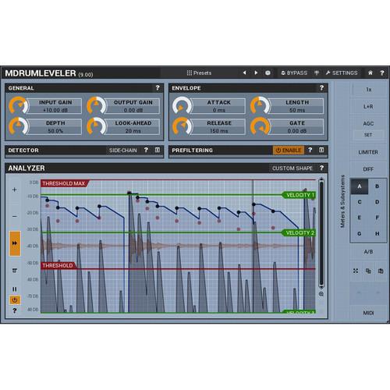Open the MIDI settings button
This screenshot has width=390, height=390.
pyautogui.click(x=368, y=313)
